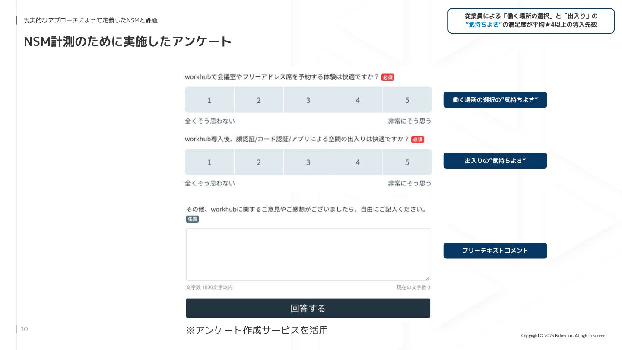The width and height of the screenshot is (622, 350).
Task: Click the free comment text area
Action: [308, 255]
